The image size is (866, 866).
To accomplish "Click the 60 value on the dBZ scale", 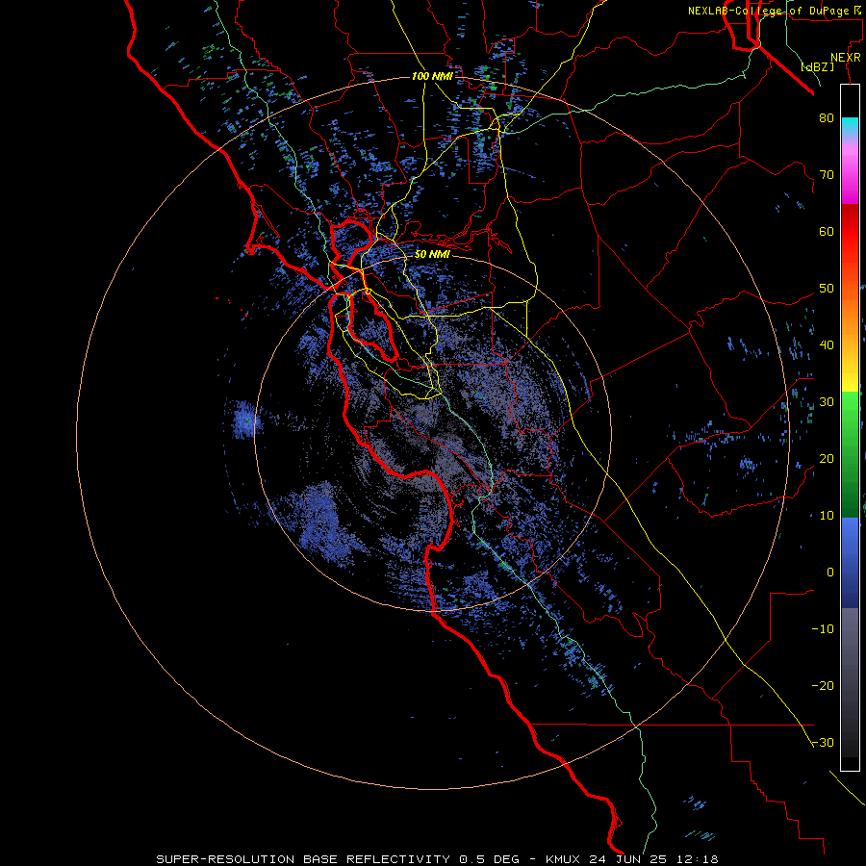I will (827, 231).
